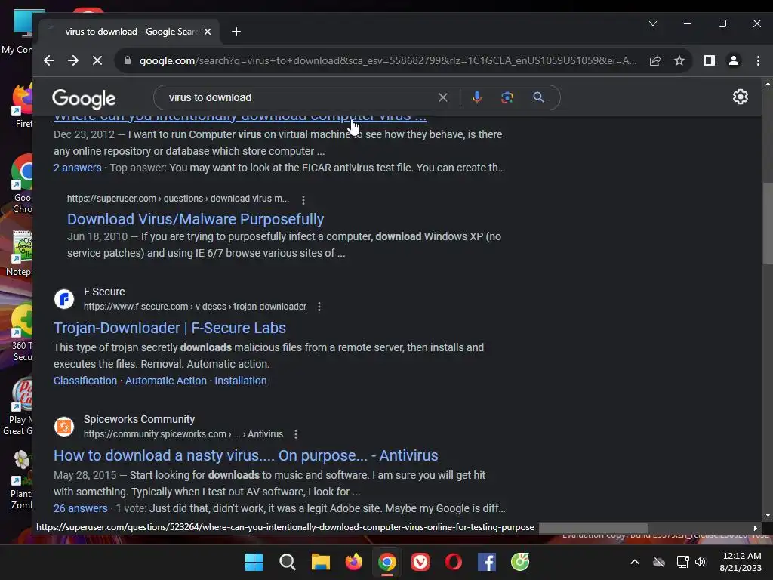Launch File Explorer from the taskbar
773x580 pixels.
[320, 562]
